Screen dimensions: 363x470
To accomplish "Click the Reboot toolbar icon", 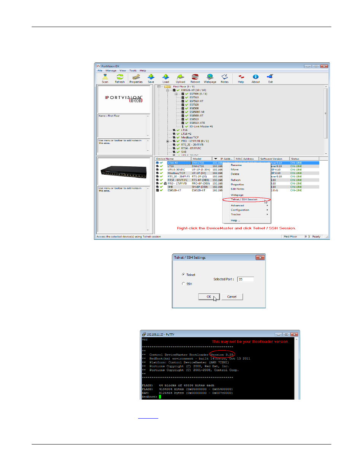I will 195,78.
